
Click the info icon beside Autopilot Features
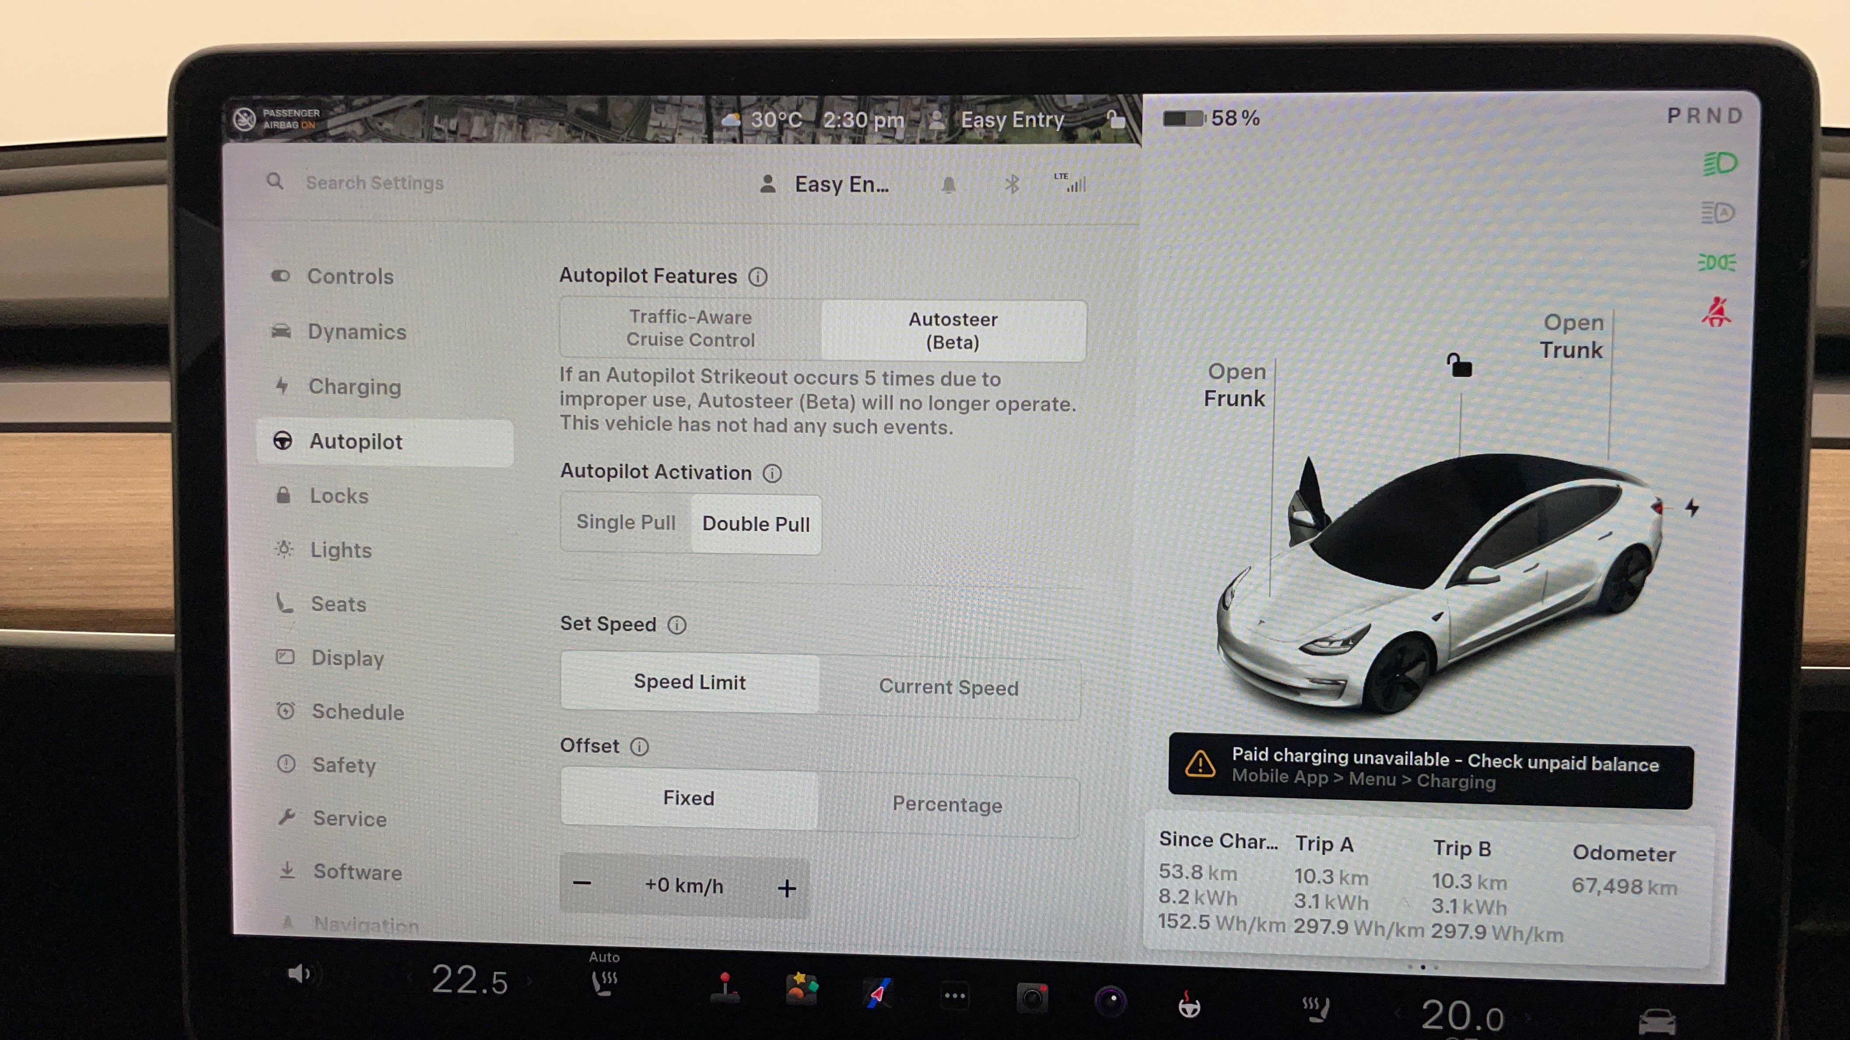[x=758, y=276]
